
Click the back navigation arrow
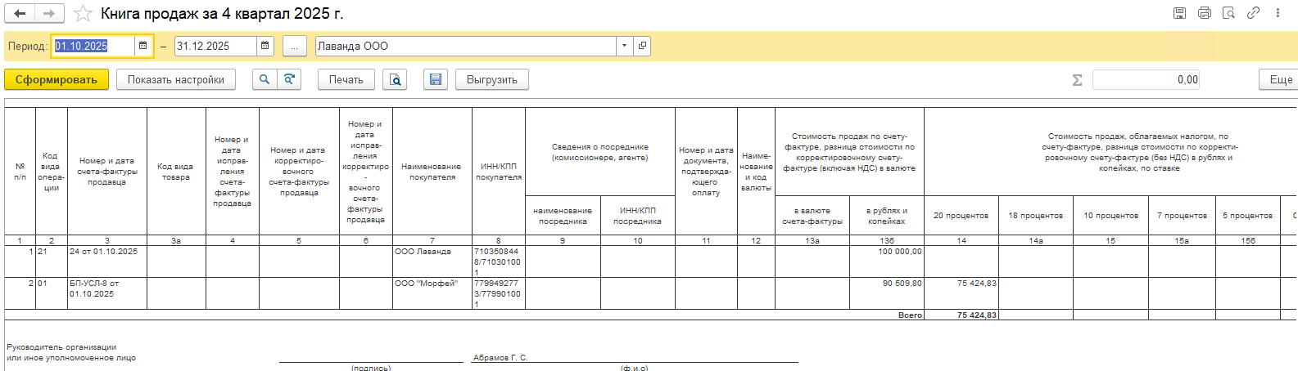tap(20, 13)
